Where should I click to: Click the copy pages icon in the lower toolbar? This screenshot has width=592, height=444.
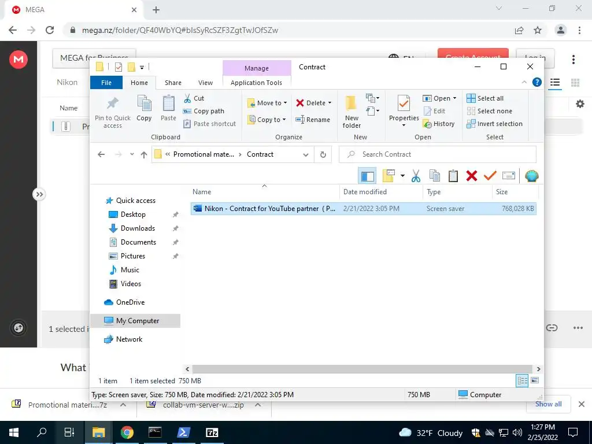[435, 176]
